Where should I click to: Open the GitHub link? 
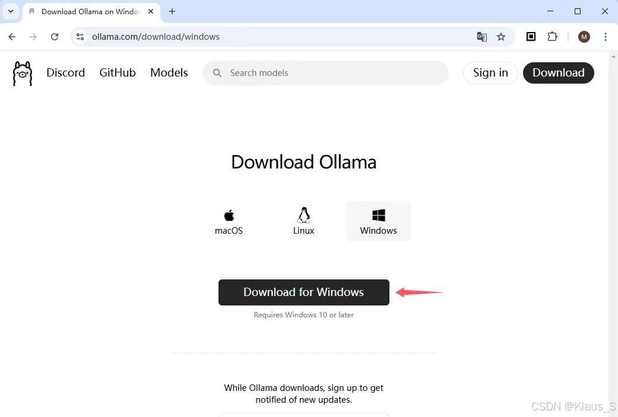coord(118,73)
